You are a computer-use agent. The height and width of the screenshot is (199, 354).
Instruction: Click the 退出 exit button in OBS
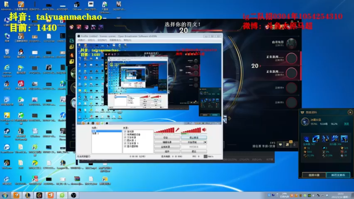pyautogui.click(x=194, y=151)
